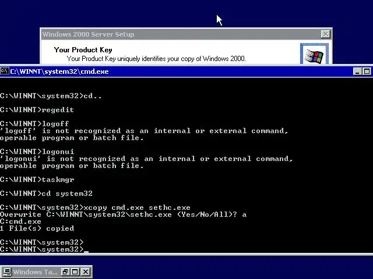The height and width of the screenshot is (279, 373).
Task: Click the 'taskmgr' command line
Action: (x=37, y=180)
